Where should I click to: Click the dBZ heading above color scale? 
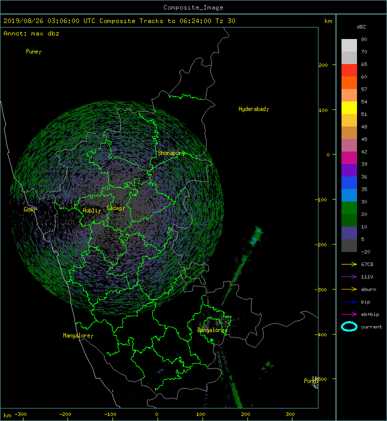coord(361,27)
